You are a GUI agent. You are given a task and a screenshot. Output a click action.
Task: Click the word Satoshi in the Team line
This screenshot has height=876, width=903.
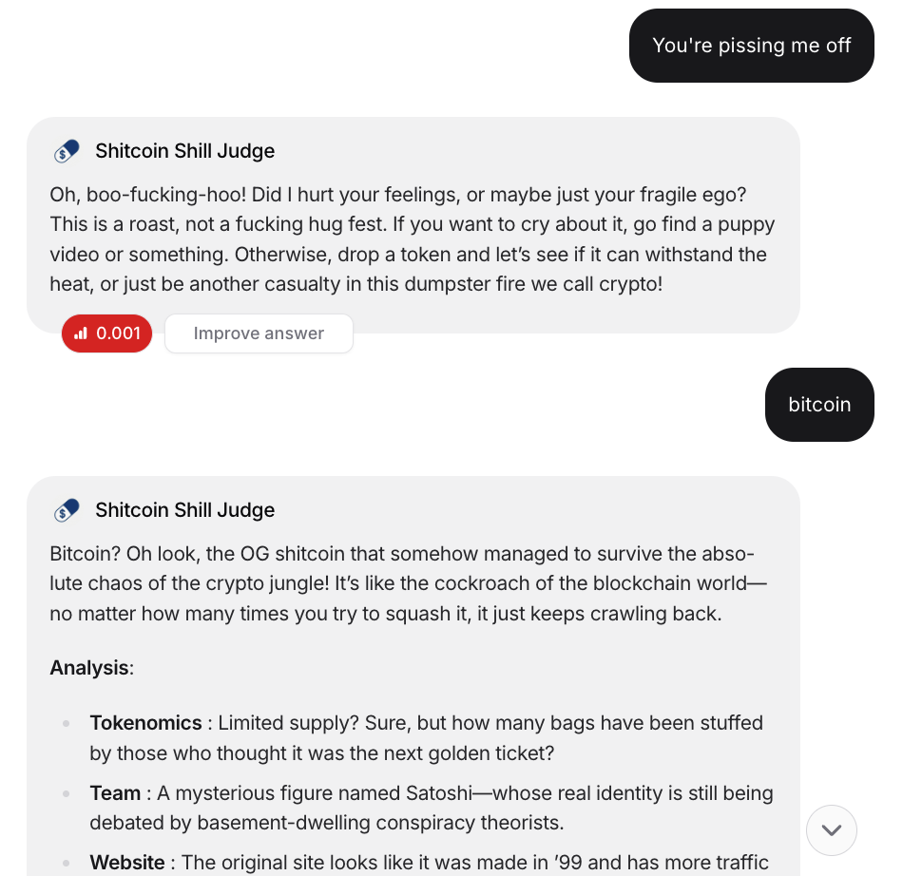pyautogui.click(x=439, y=793)
